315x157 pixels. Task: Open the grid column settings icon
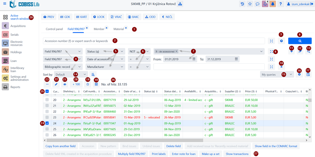(96, 84)
